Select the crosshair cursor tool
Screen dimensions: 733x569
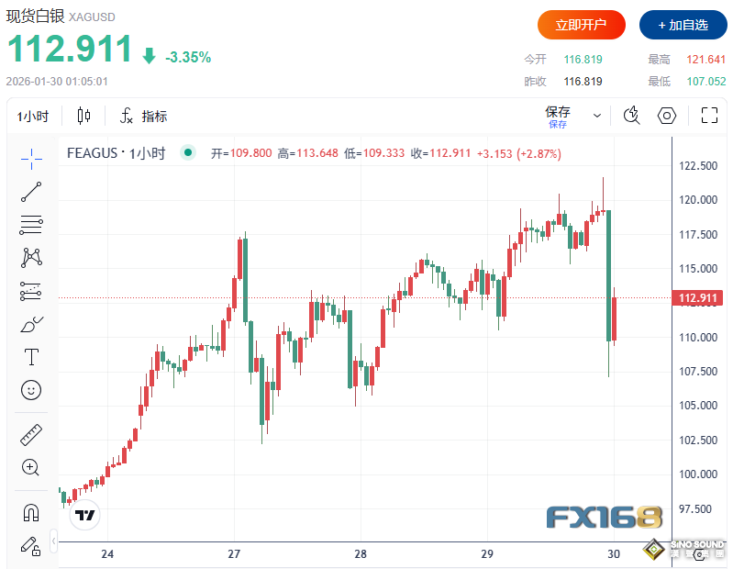(31, 158)
